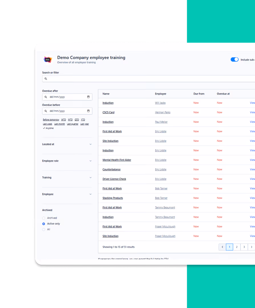Choose the YTD date shortcut

click(x=83, y=120)
